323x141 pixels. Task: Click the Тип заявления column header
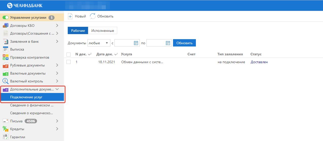coord(230,54)
